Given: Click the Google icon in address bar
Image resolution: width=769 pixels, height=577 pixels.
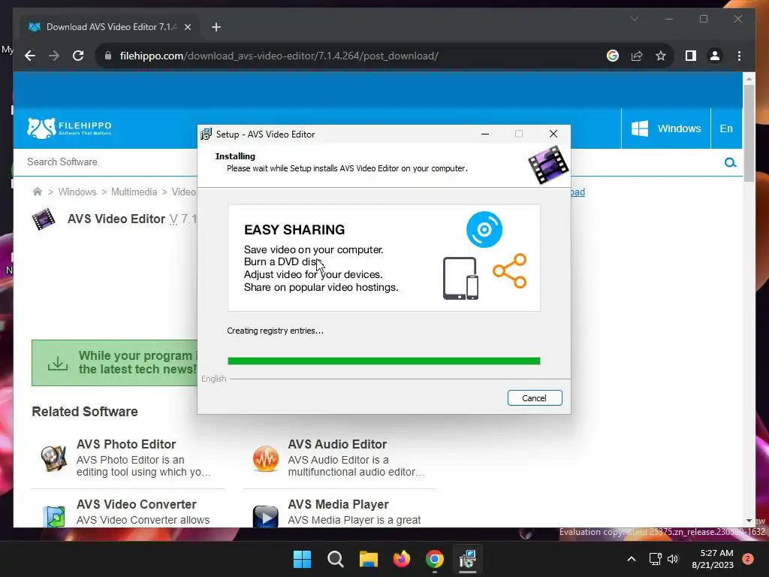Looking at the screenshot, I should click(613, 56).
